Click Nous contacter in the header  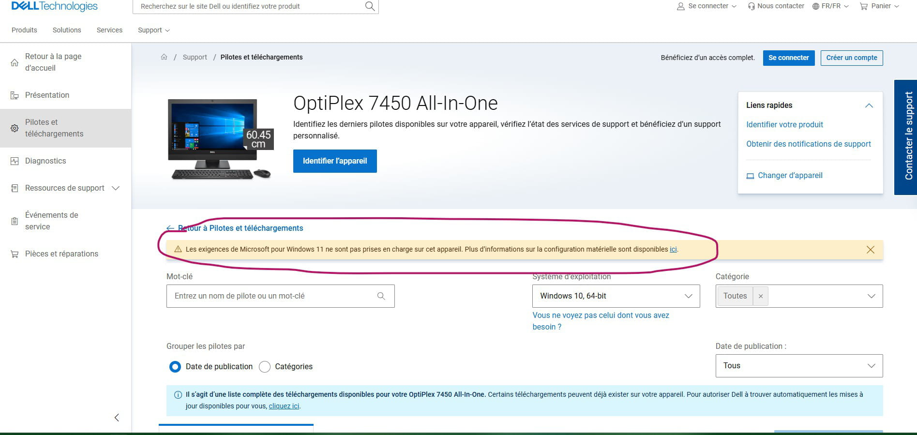(781, 6)
